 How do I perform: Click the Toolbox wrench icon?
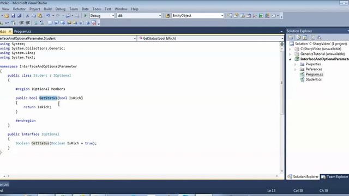[255, 16]
